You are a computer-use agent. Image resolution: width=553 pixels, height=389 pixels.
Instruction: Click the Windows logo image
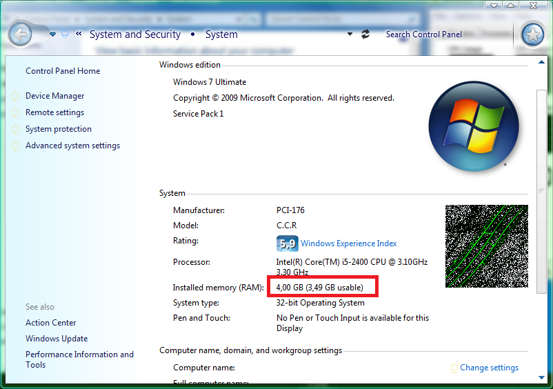pos(474,126)
